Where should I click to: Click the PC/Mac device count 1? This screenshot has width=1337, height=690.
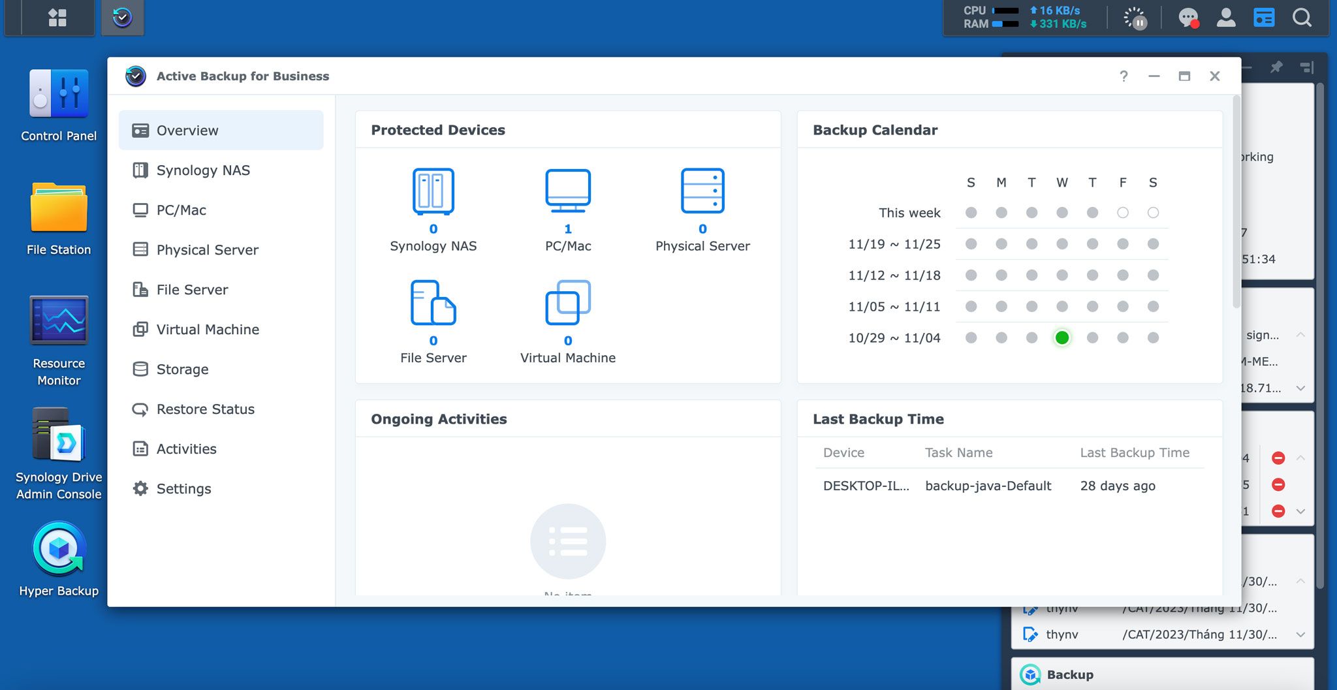(568, 229)
